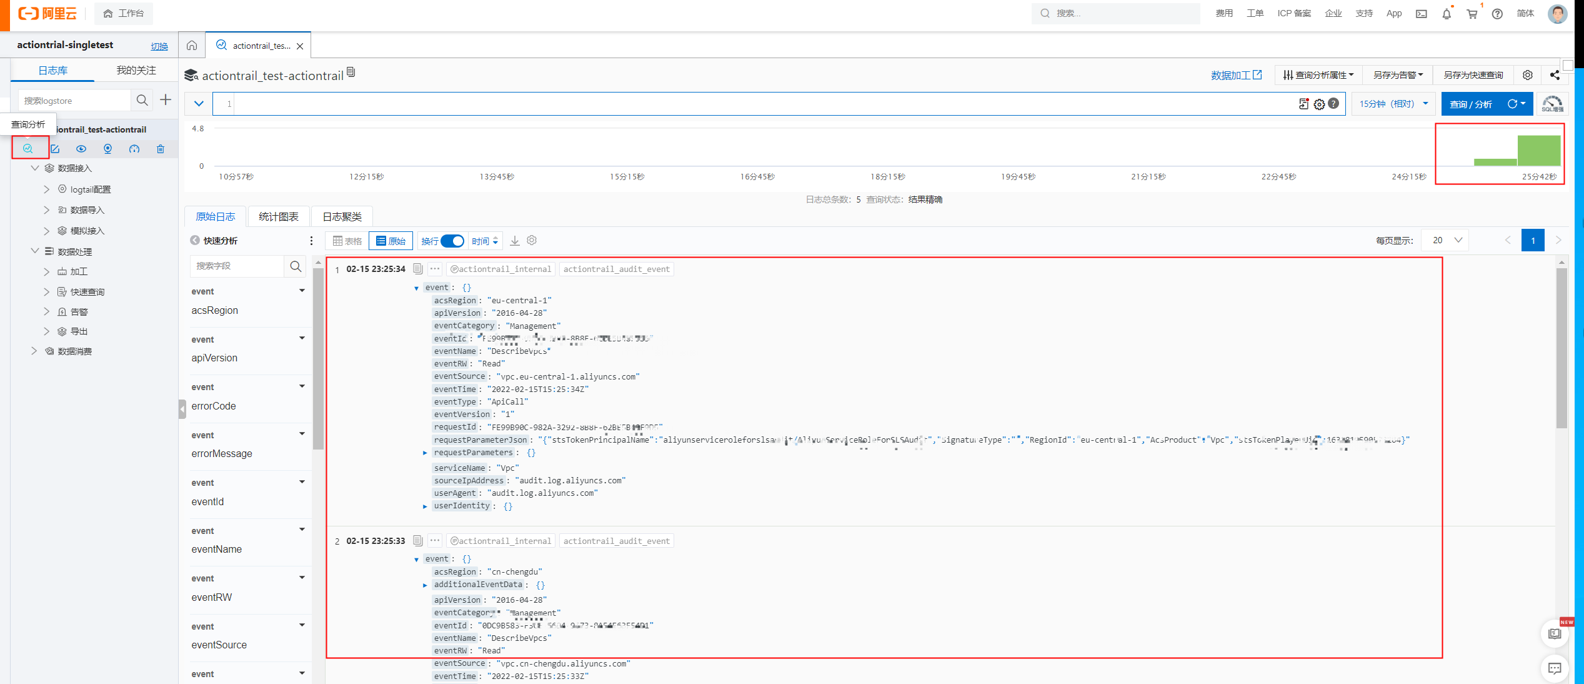Open query history icon in search box
1584x684 pixels.
[x=1304, y=104]
